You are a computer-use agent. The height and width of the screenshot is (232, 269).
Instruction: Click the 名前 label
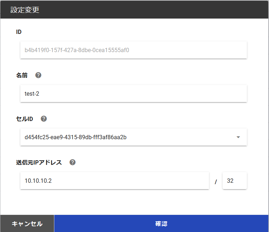click(x=22, y=75)
